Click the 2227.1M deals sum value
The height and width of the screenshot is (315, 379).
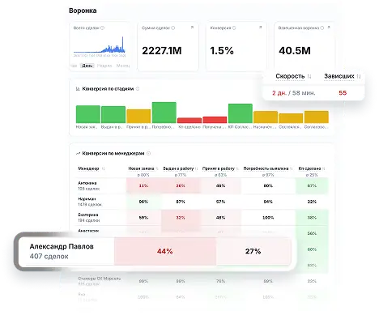pyautogui.click(x=162, y=51)
